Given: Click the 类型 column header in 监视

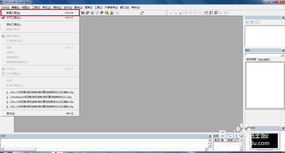Looking at the screenshot, I should pyautogui.click(x=230, y=140).
